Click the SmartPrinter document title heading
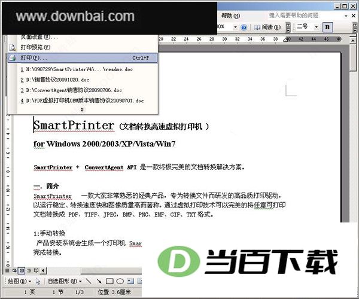 (121, 126)
